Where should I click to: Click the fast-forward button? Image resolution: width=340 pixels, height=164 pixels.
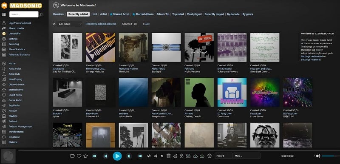140,156
